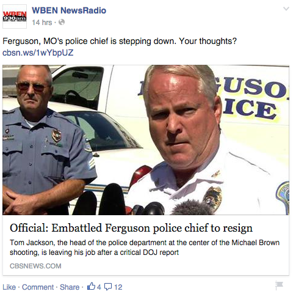Click Comment to reply to the post
Viewport: 296px width, 291px height.
(38, 287)
